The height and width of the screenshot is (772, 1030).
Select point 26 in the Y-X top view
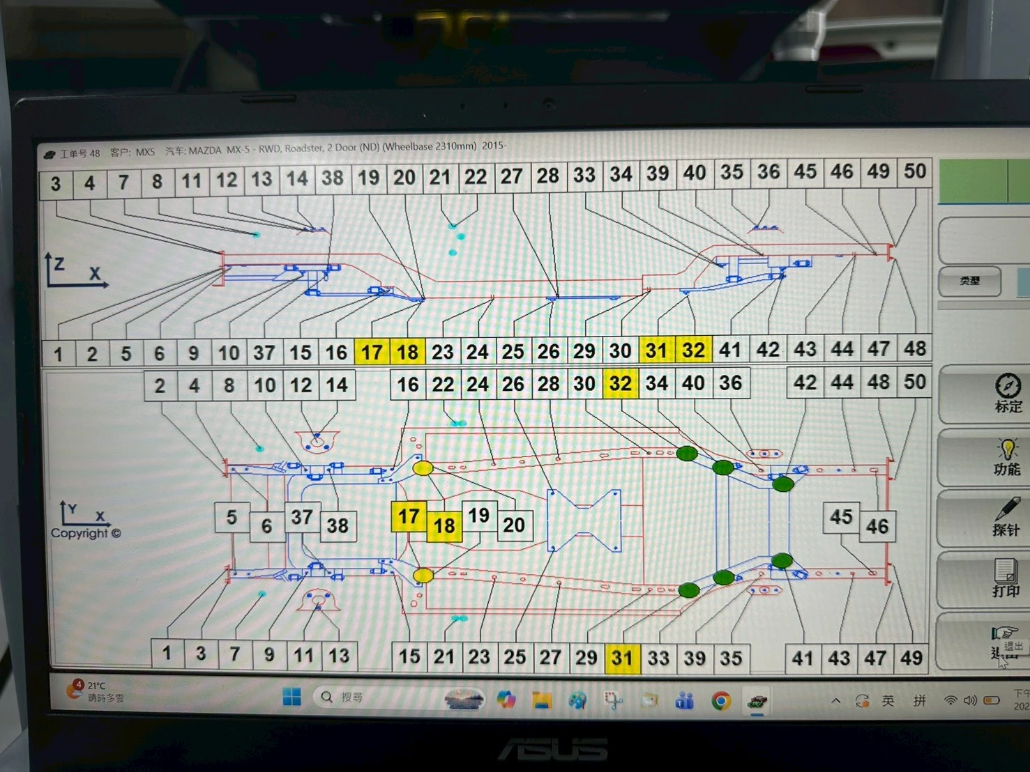pyautogui.click(x=513, y=384)
